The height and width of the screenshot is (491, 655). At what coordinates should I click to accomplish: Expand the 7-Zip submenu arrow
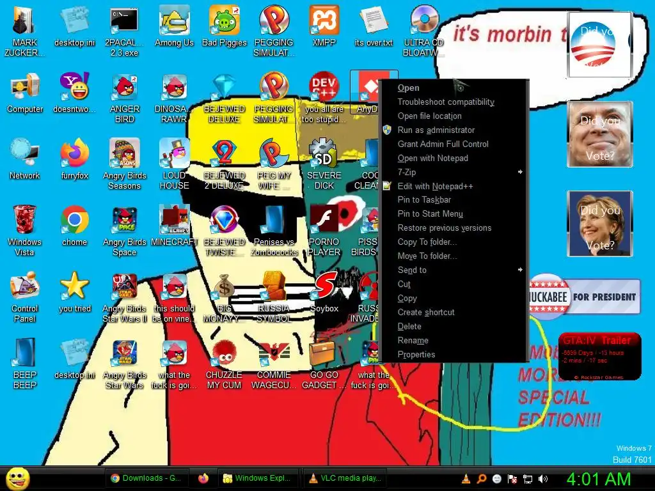tap(520, 172)
